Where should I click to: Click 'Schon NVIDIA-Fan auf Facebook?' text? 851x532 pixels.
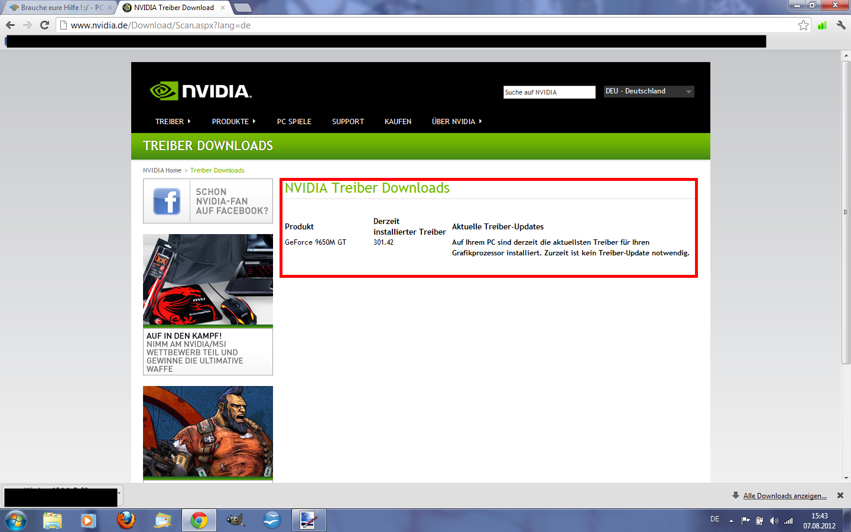(x=232, y=201)
